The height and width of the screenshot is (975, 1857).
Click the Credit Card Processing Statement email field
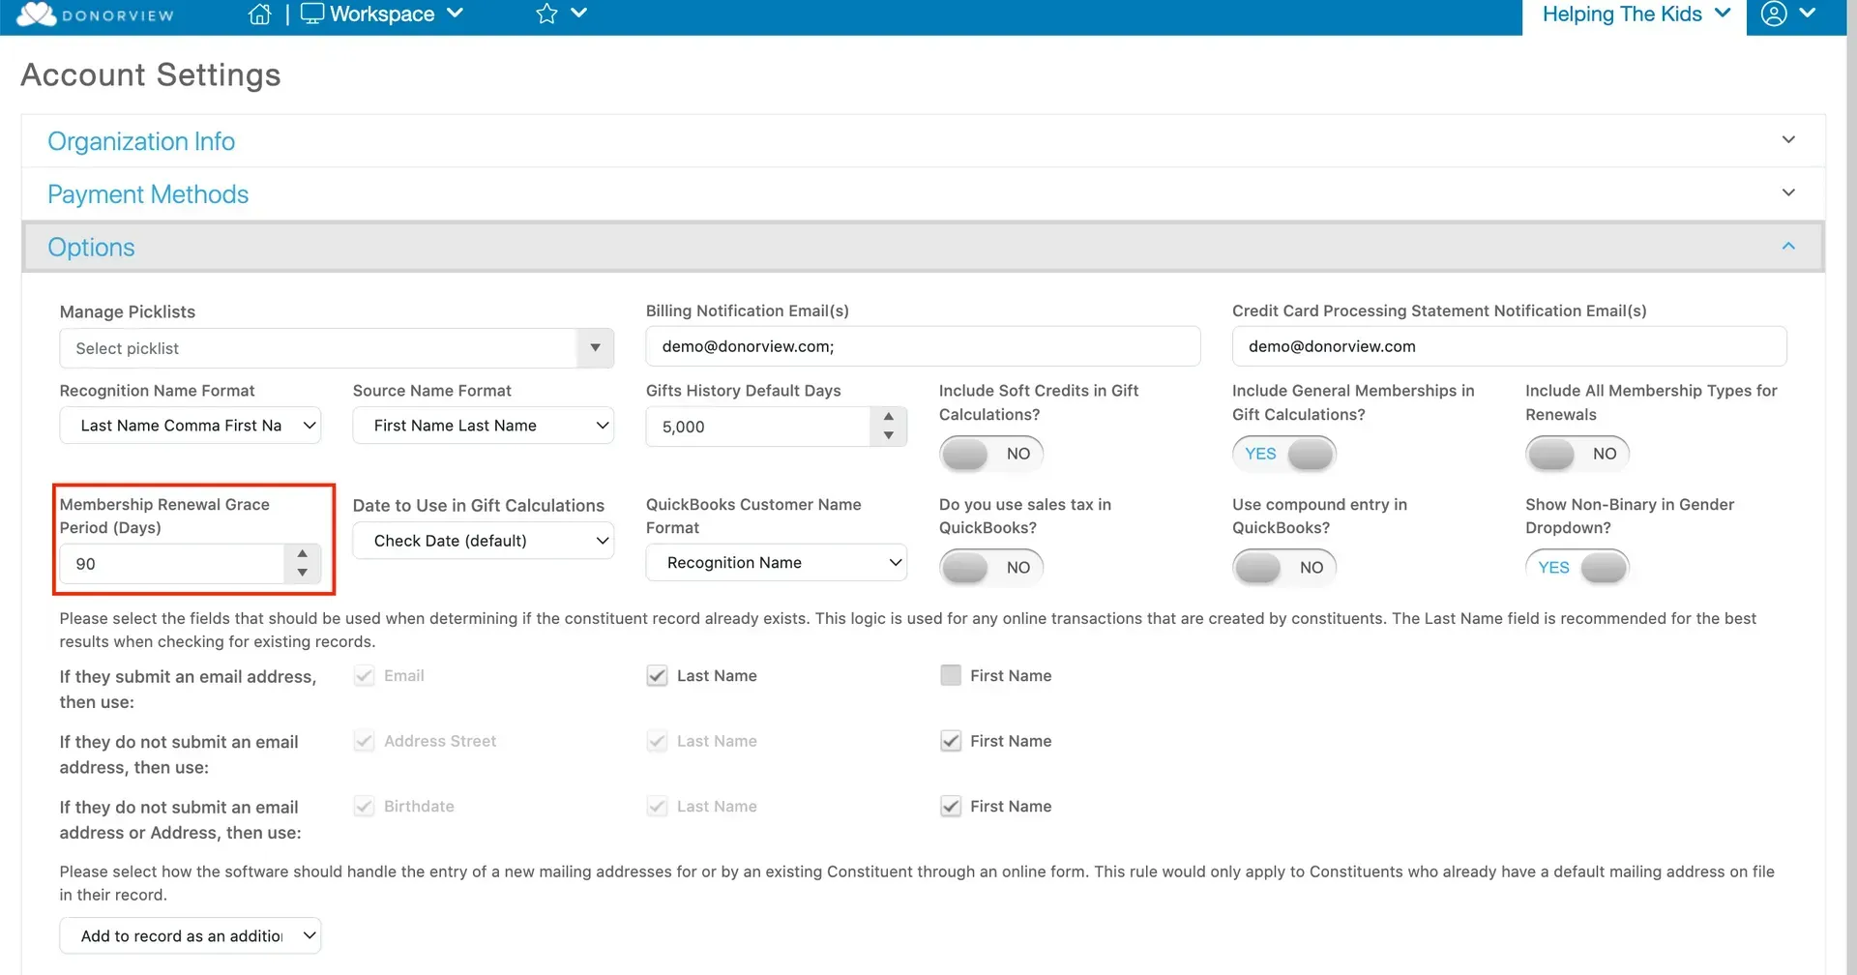tap(1509, 346)
